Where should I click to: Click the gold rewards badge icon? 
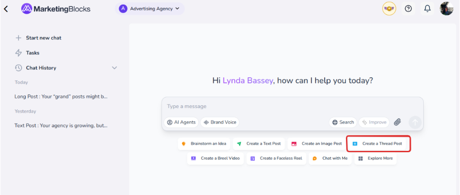tap(389, 9)
